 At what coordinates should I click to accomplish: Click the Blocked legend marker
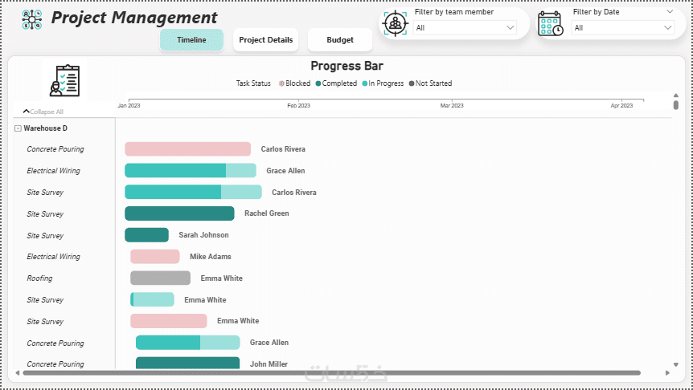click(x=281, y=83)
